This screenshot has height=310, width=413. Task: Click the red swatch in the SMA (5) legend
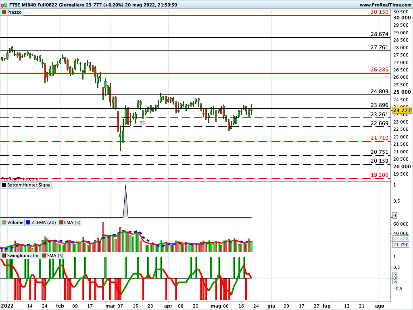click(46, 255)
